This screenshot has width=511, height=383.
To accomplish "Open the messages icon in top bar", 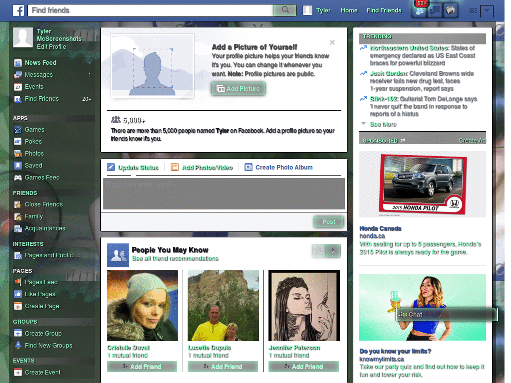I will point(435,11).
